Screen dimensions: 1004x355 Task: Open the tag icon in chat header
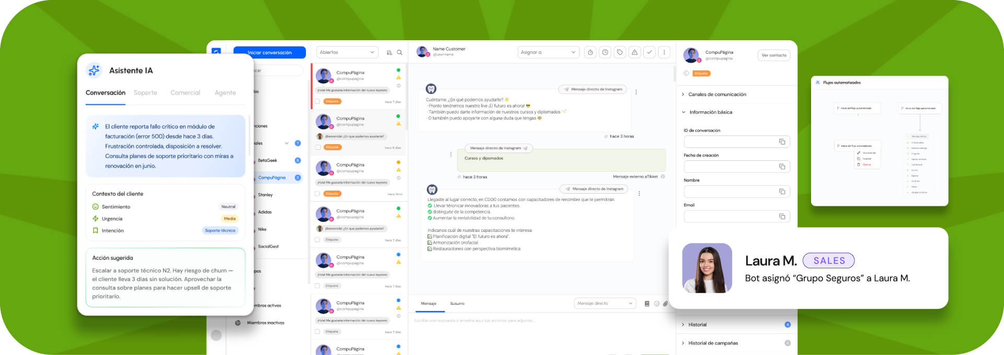pyautogui.click(x=620, y=52)
